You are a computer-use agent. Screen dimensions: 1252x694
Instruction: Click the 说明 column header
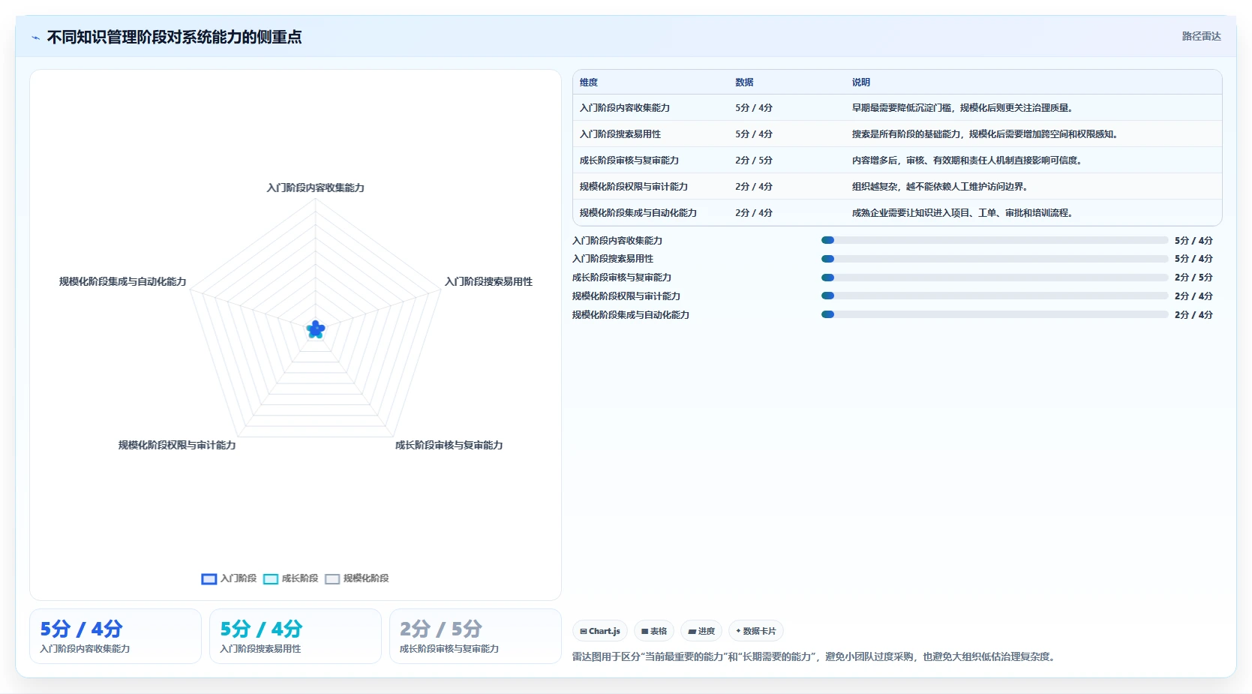tap(861, 83)
